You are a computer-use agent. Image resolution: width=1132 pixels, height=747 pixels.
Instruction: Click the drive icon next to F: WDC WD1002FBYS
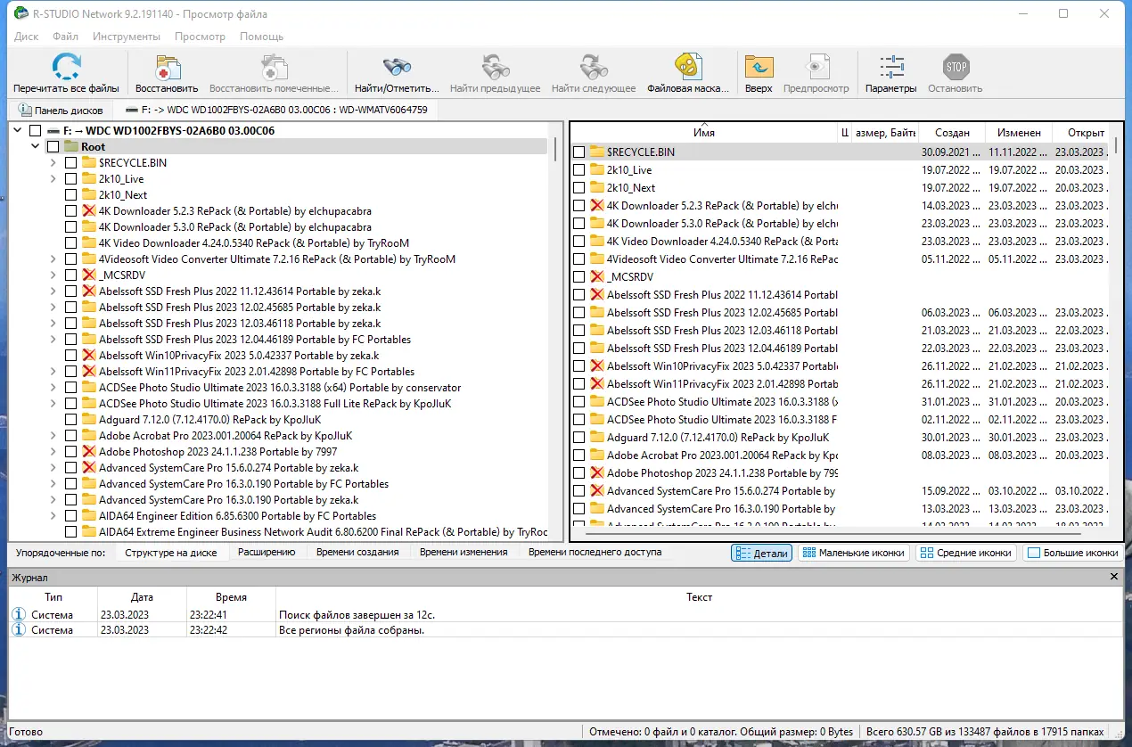pyautogui.click(x=53, y=131)
